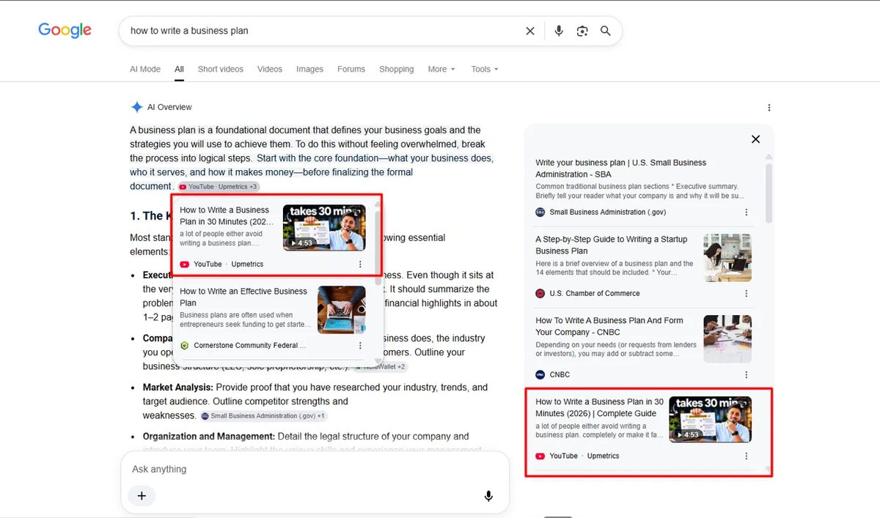Click popup video thumbnail 'takes 30 min'
The image size is (880, 518).
tap(324, 227)
